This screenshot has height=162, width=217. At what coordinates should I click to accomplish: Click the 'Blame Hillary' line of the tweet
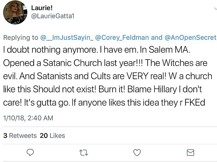coord(102,89)
